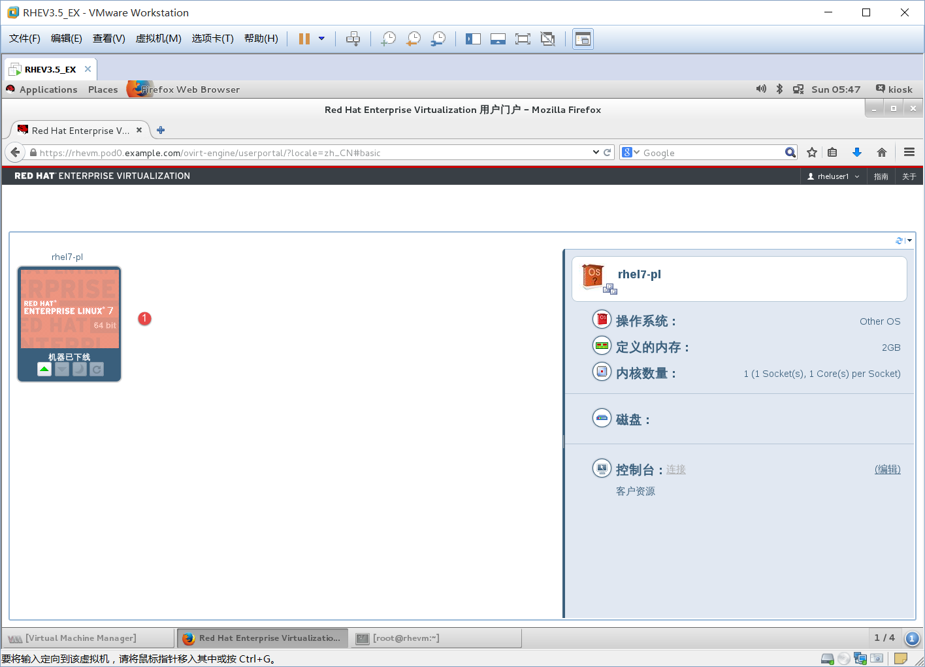
Task: Revert to the previous snapshot
Action: pos(414,39)
